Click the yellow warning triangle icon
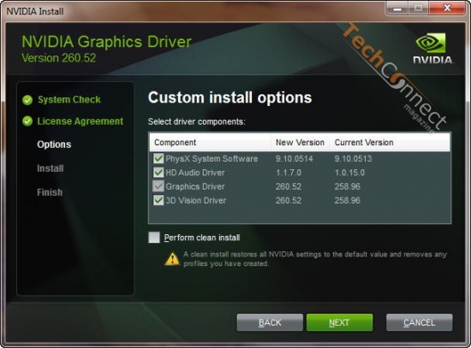The image size is (471, 348). 172,259
